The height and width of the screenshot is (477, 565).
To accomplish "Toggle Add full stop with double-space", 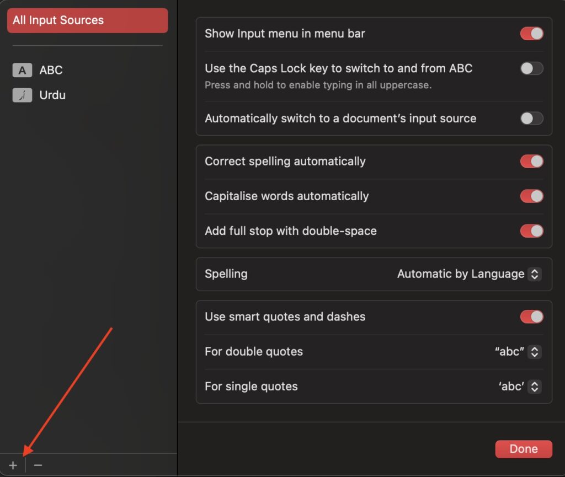I will (531, 231).
